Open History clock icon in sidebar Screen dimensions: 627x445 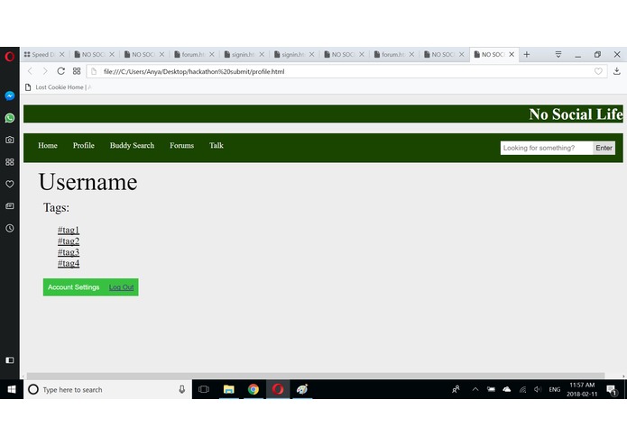(x=10, y=228)
